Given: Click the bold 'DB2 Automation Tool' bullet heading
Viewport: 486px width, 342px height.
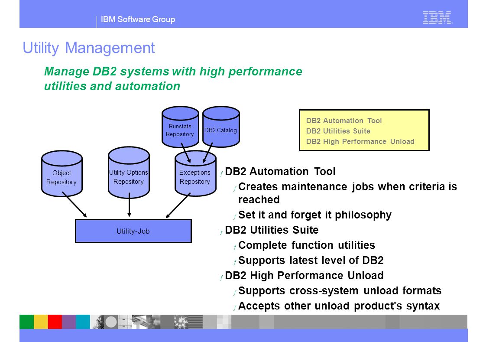Looking at the screenshot, I should tap(280, 172).
